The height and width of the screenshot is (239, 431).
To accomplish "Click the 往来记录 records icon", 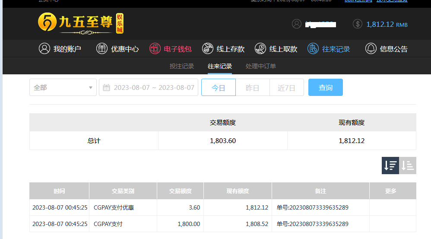I will tap(313, 49).
